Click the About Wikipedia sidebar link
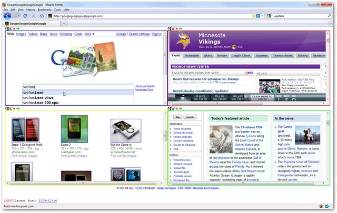Image resolution: width=337 pixels, height=213 pixels. [x=182, y=129]
